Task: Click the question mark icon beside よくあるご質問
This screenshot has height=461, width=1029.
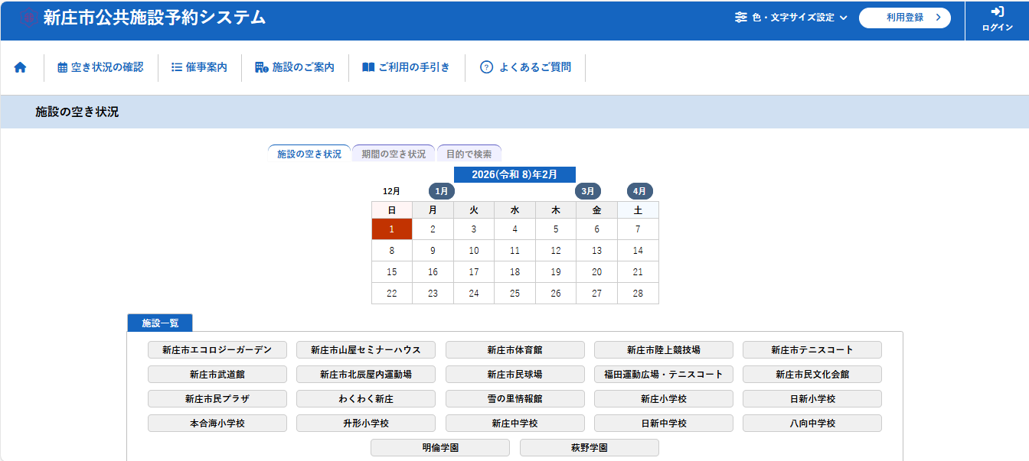Action: 486,67
